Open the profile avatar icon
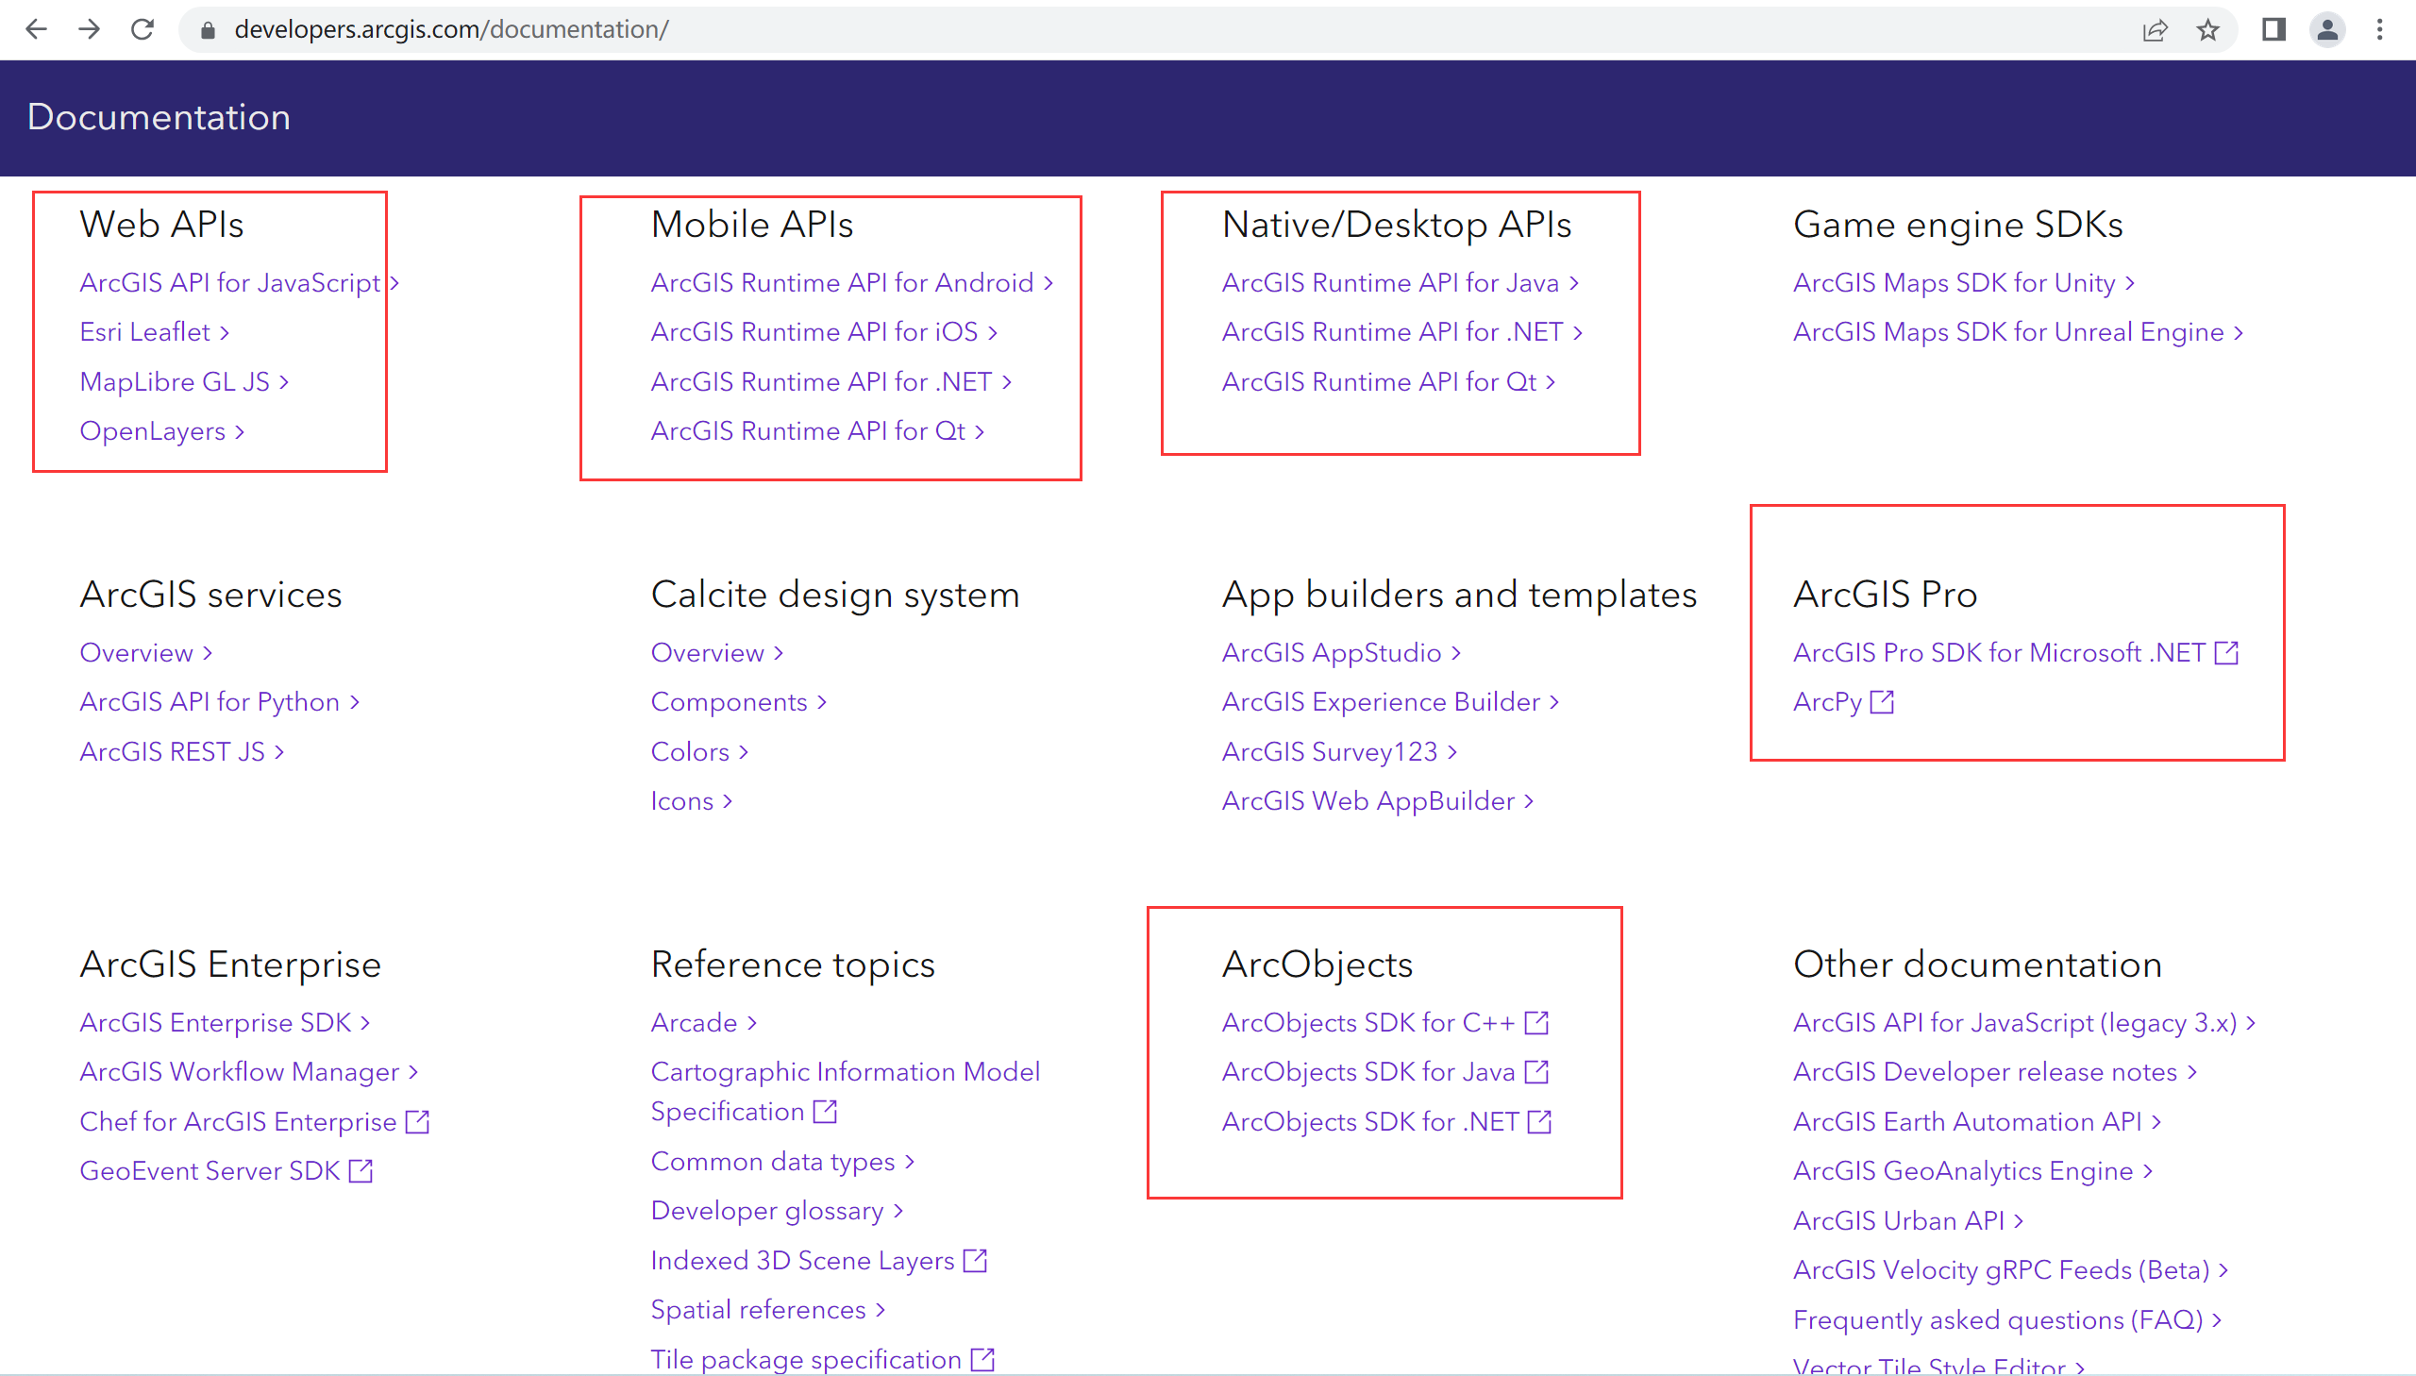The height and width of the screenshot is (1376, 2416). click(2327, 29)
